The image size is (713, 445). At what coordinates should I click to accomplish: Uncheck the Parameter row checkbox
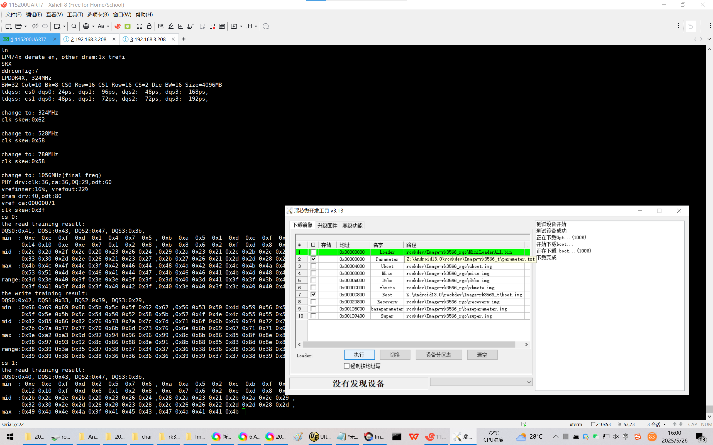pyautogui.click(x=313, y=259)
